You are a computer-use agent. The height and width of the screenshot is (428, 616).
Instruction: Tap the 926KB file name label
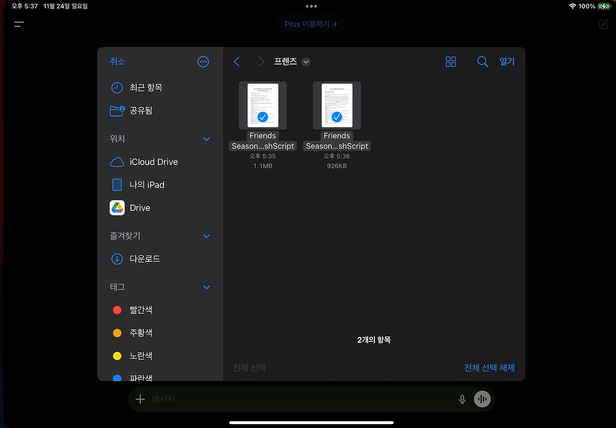tap(337, 141)
